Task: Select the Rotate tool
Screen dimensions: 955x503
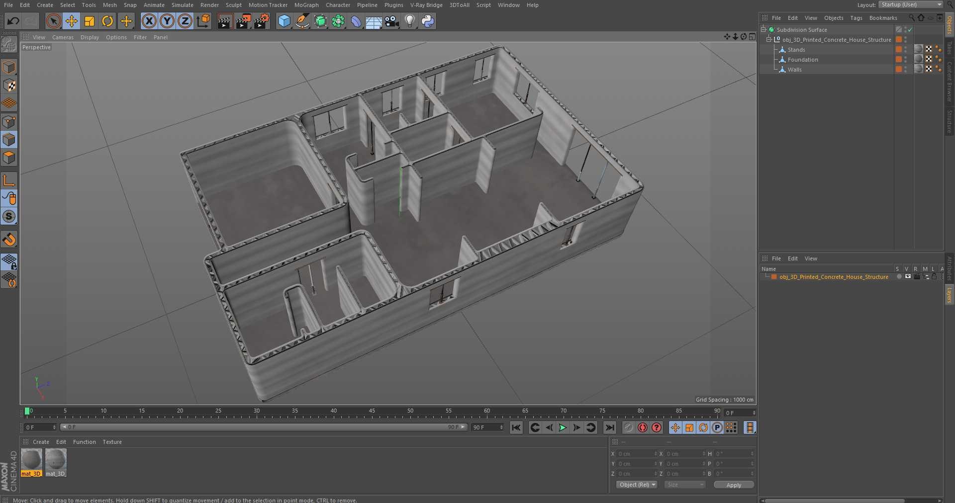Action: click(x=107, y=21)
